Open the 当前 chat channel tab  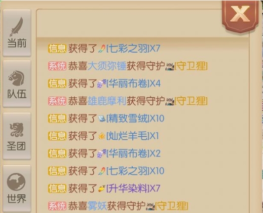pyautogui.click(x=17, y=33)
